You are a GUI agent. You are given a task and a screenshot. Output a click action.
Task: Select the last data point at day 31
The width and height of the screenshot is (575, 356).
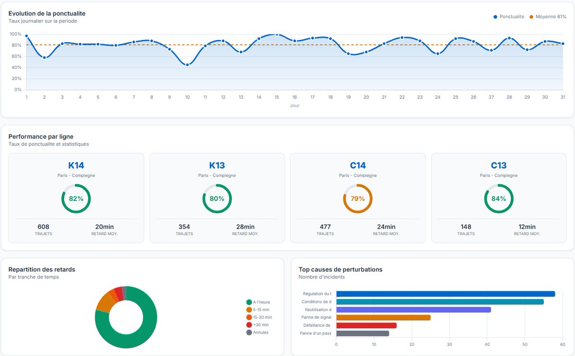(x=563, y=44)
